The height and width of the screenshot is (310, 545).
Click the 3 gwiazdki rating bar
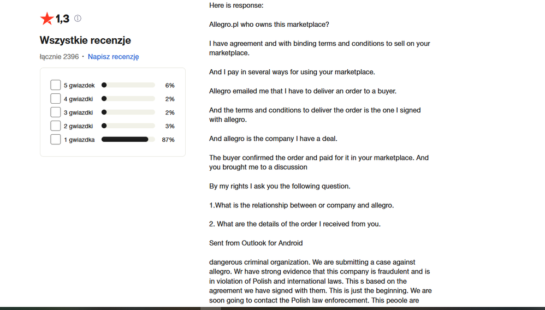(128, 112)
